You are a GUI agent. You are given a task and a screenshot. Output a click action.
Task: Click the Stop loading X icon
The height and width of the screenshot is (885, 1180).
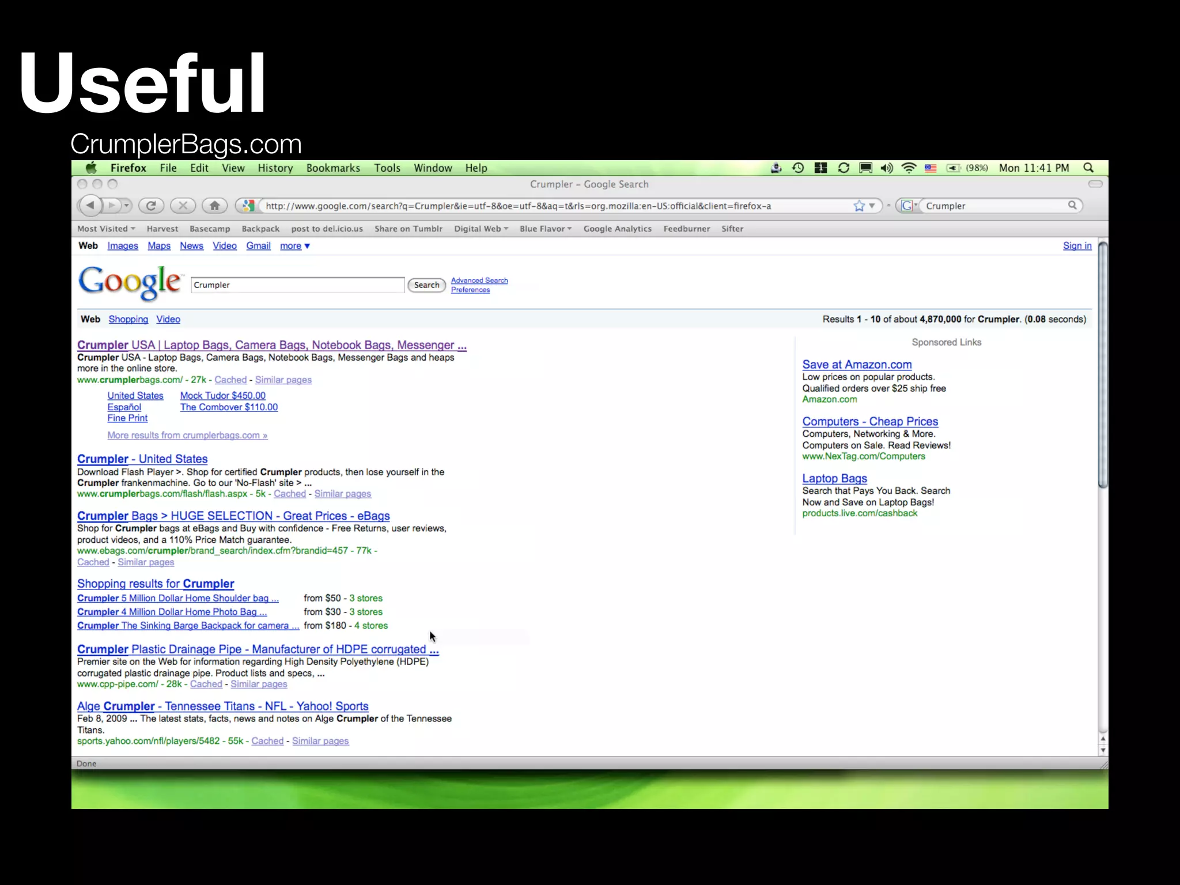click(183, 206)
